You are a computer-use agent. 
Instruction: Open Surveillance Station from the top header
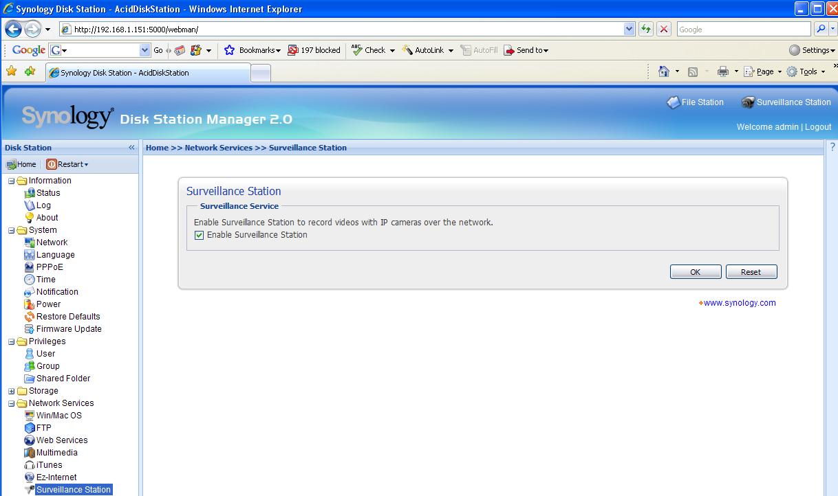786,102
